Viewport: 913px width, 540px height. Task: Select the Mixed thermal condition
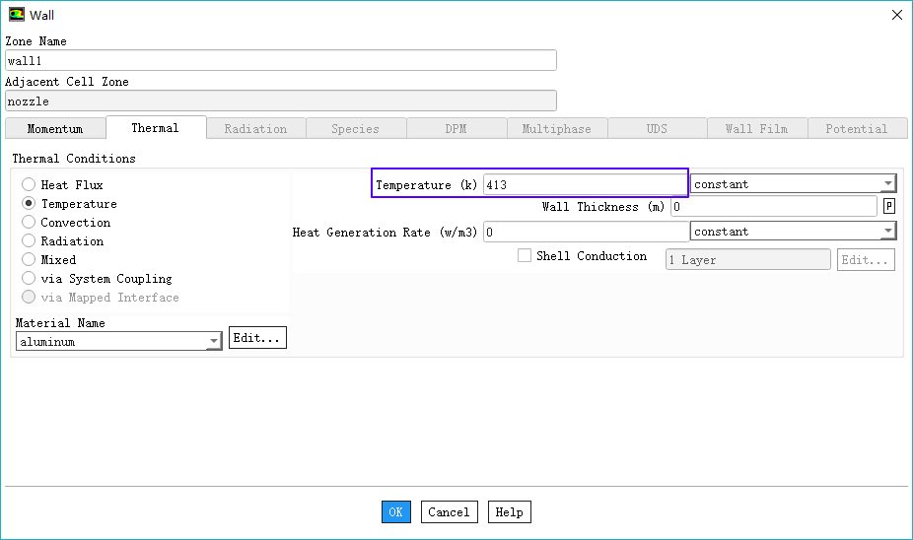click(29, 260)
